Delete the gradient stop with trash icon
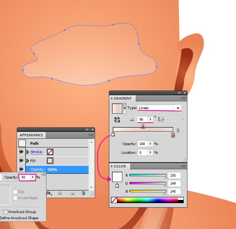This screenshot has width=236, height=229. (x=178, y=130)
